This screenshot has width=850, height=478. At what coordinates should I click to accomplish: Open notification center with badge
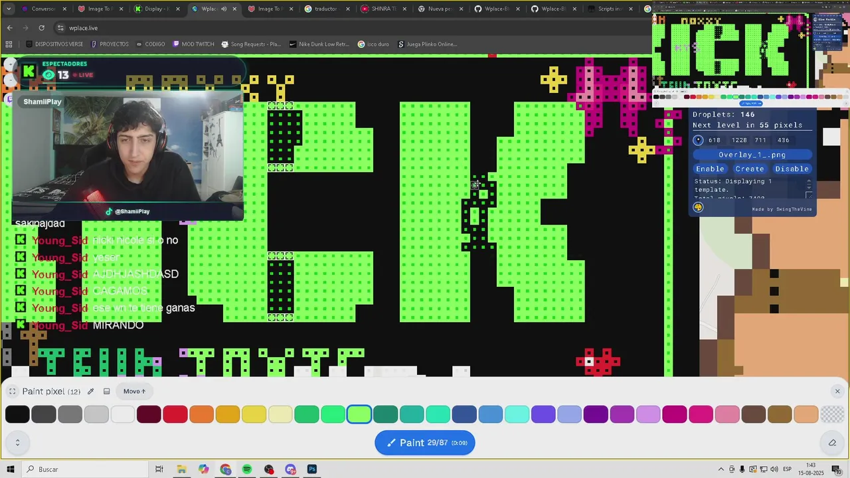tap(837, 469)
